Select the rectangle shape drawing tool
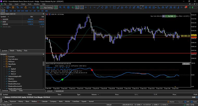Viewport: 198px width, 106px height. [114, 8]
